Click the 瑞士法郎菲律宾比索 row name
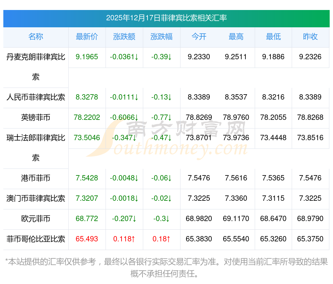333x284 pixels. [36, 148]
